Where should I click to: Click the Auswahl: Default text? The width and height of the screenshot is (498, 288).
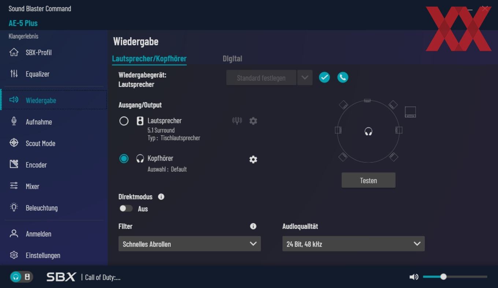[167, 169]
